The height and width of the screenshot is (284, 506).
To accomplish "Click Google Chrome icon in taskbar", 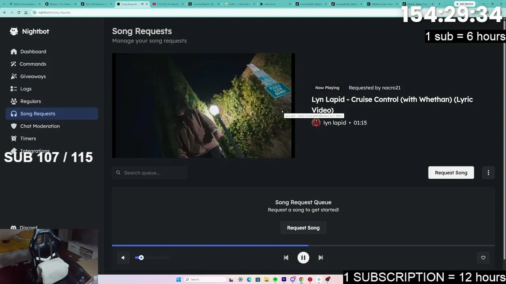I will tap(301, 280).
